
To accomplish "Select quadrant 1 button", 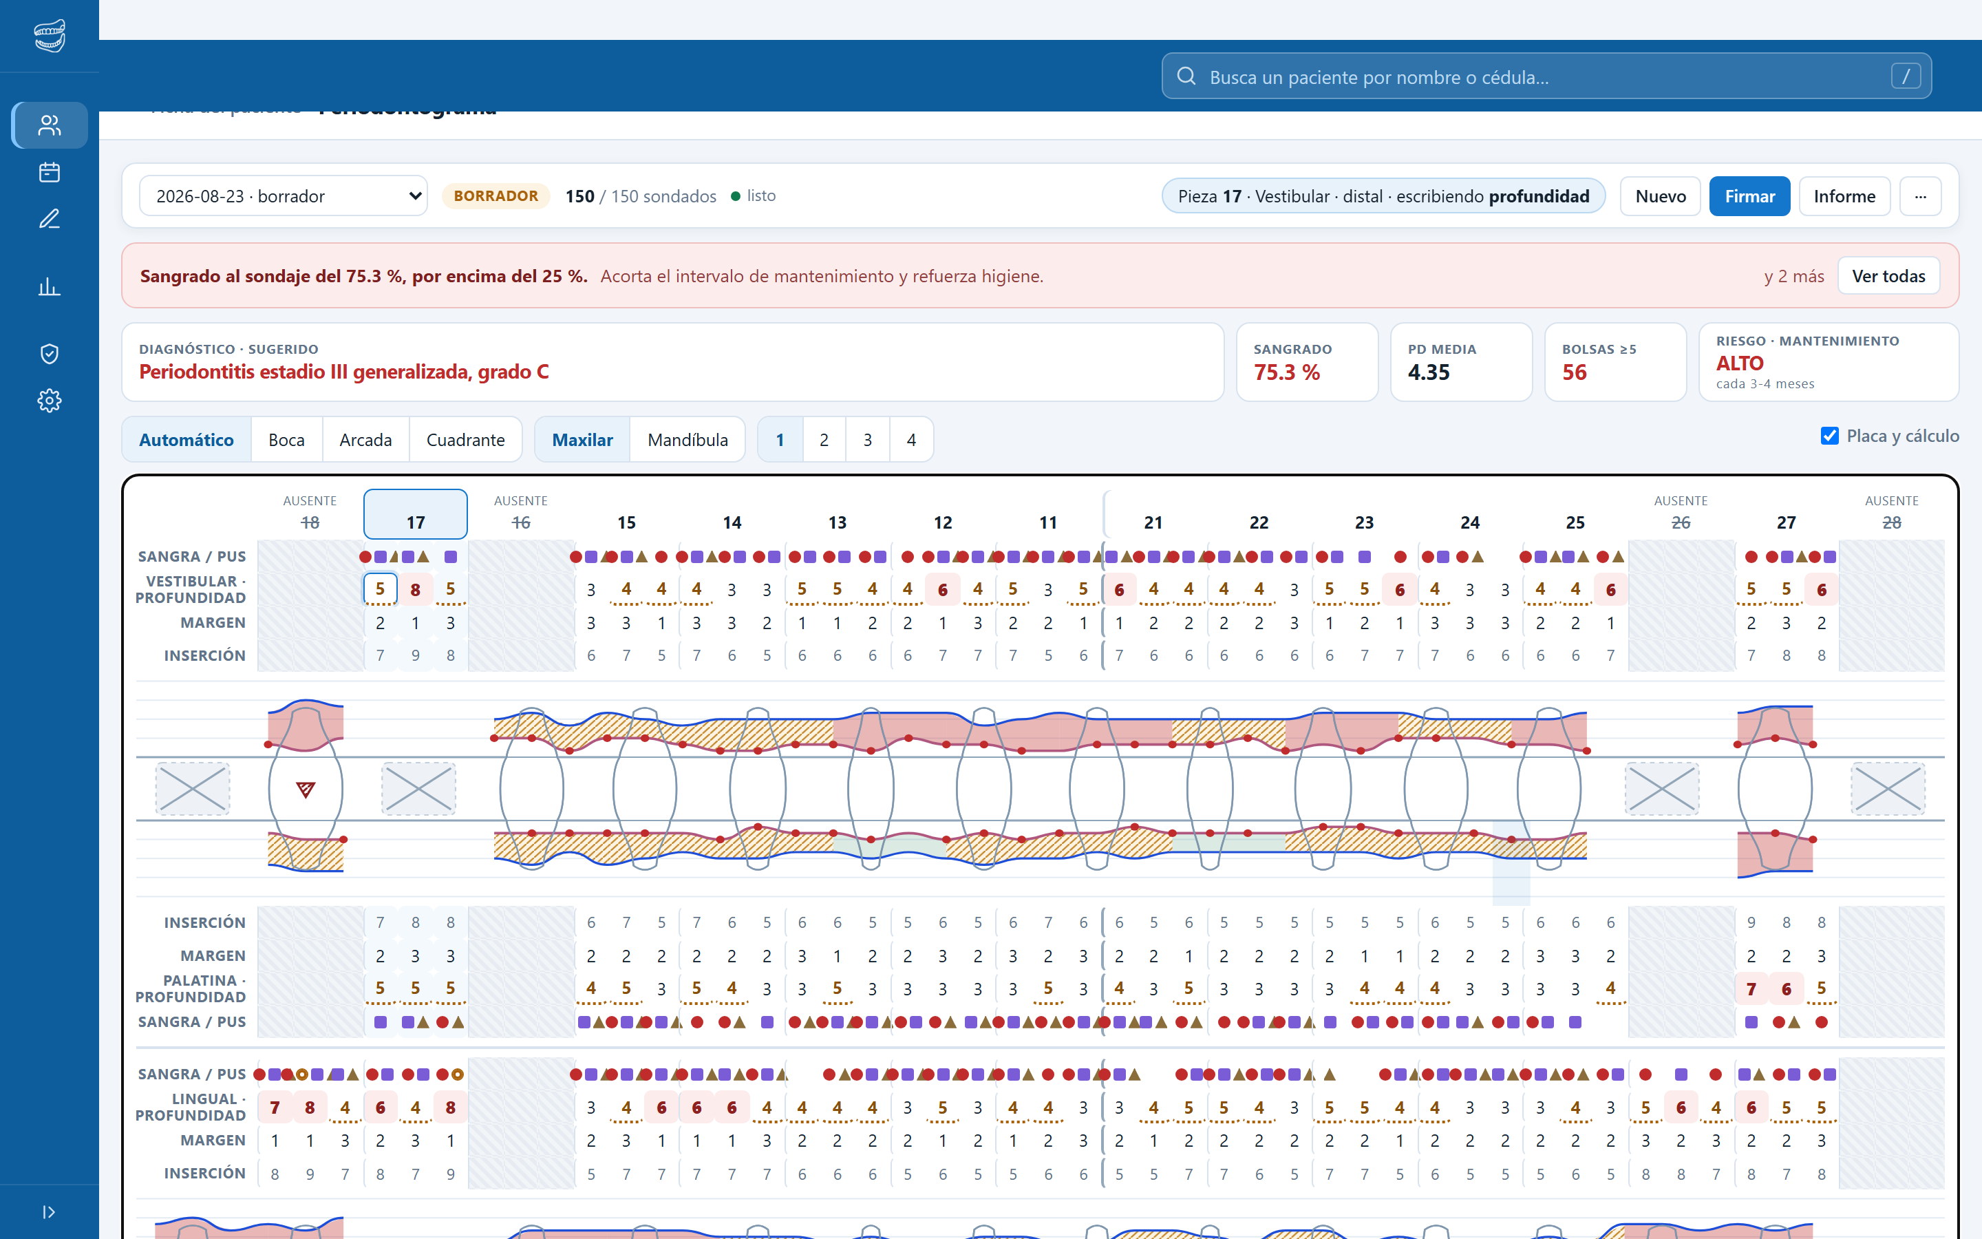I will coord(780,440).
